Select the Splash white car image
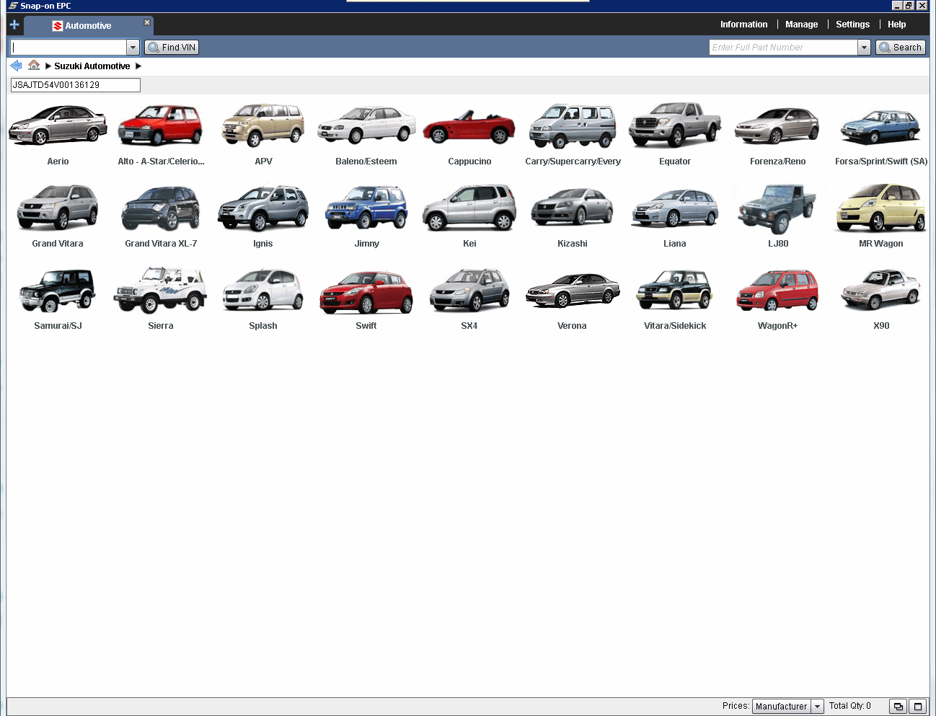The image size is (936, 716). click(x=263, y=290)
